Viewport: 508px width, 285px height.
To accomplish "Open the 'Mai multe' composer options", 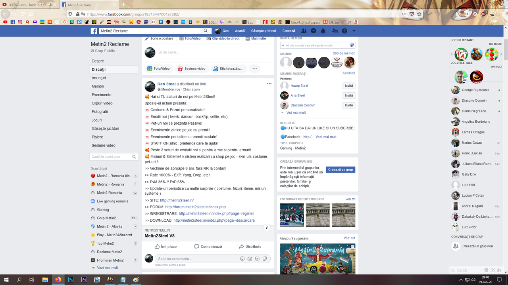I will (256, 39).
